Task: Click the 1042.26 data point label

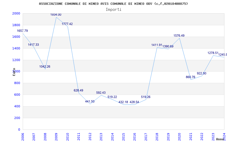Action: pyautogui.click(x=45, y=66)
